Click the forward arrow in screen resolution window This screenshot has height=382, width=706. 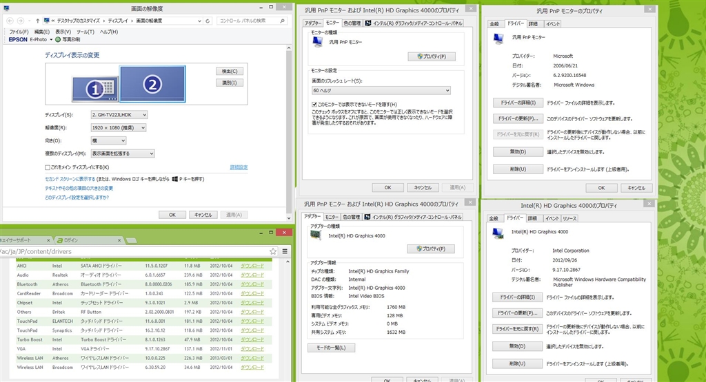pos(20,21)
